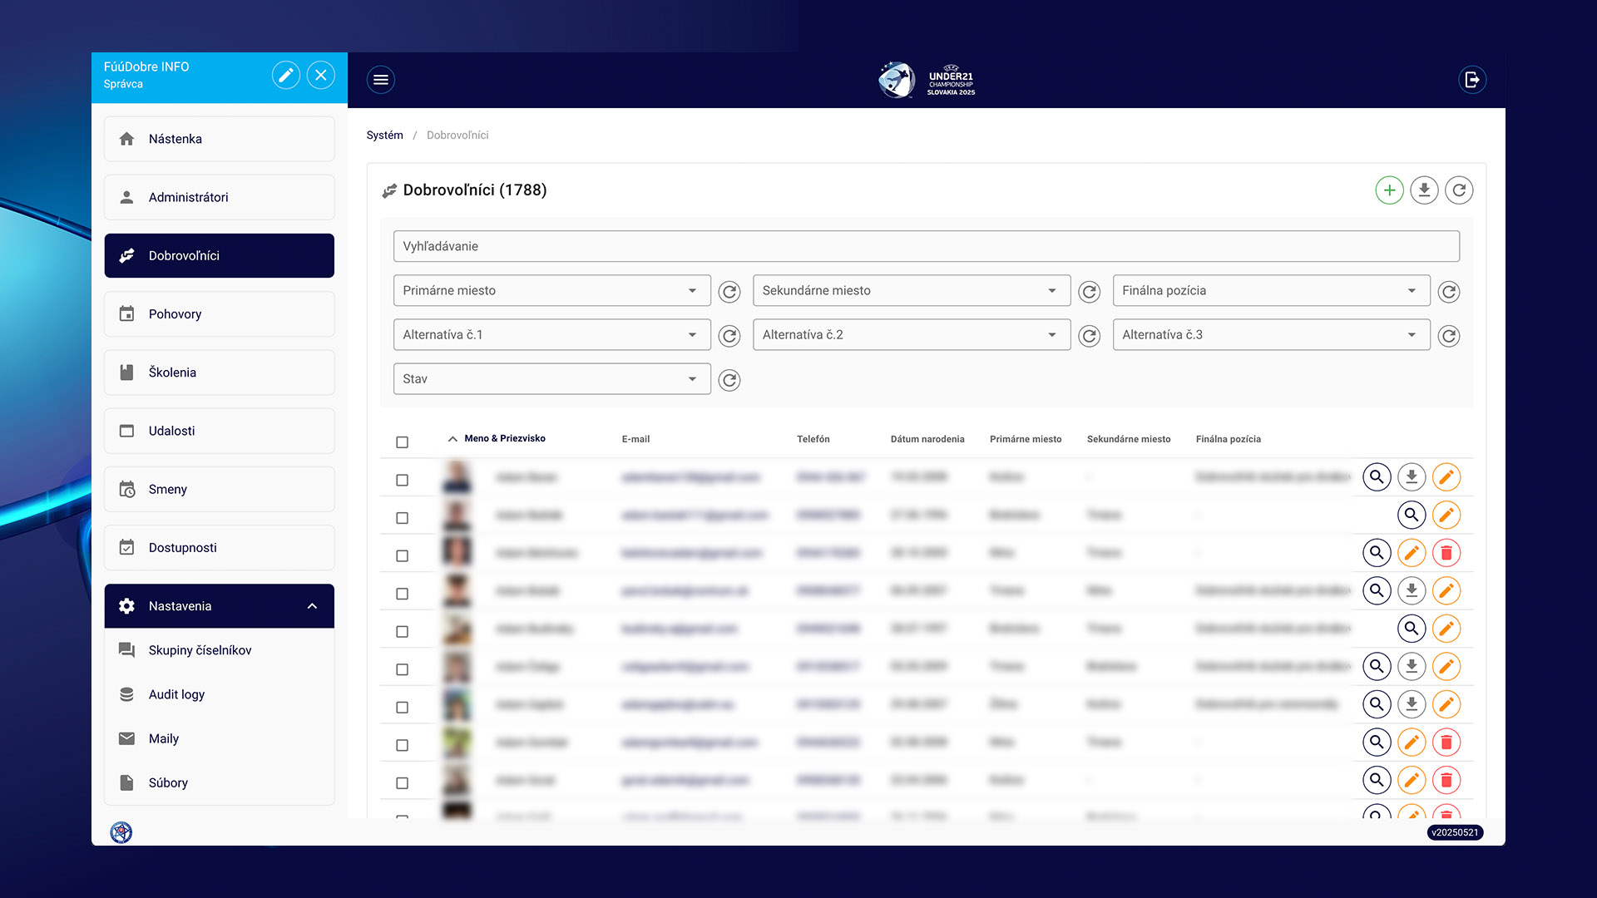Open the Sekundárne miesto dropdown
Screen dimensions: 1597x898
click(x=911, y=291)
